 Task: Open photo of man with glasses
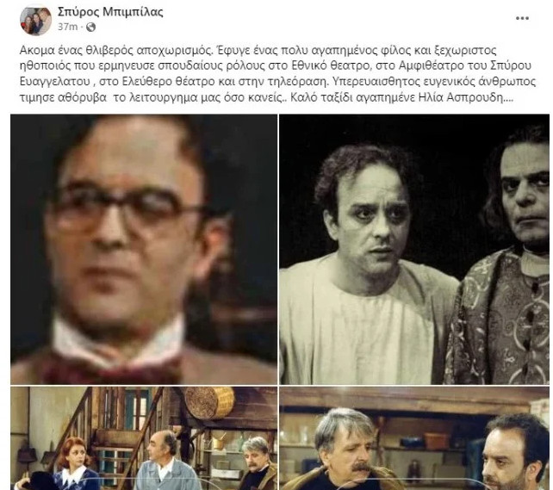tap(144, 249)
